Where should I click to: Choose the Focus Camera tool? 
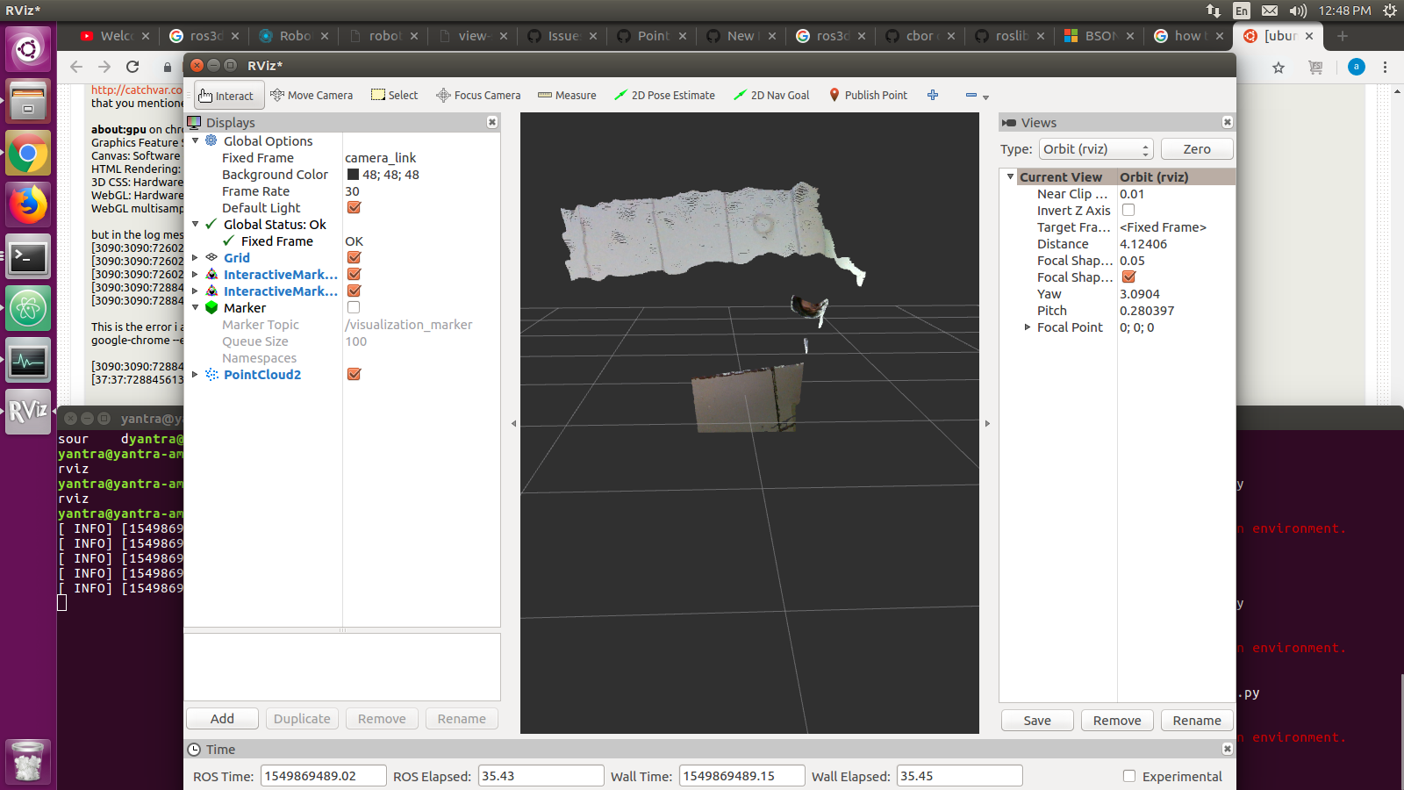pyautogui.click(x=478, y=96)
